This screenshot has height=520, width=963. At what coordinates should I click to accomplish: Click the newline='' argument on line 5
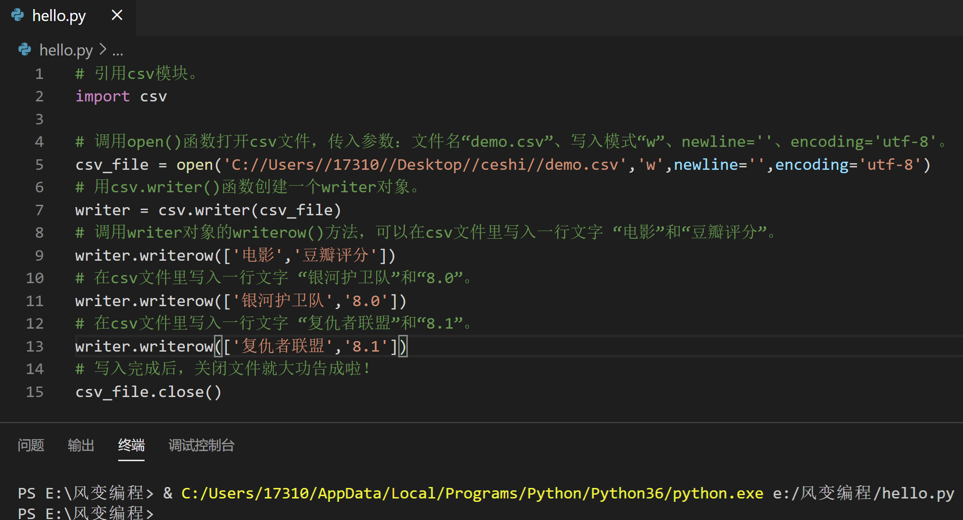(x=719, y=165)
